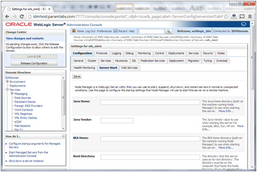Viewport: 257px width, 172px height.
Task: Open the Protocols tab
Action: (x=101, y=53)
